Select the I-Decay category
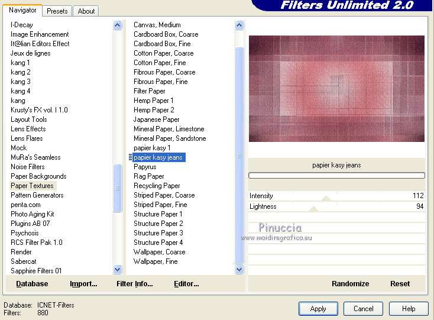Viewport: 434px width, 320px height. (x=22, y=25)
